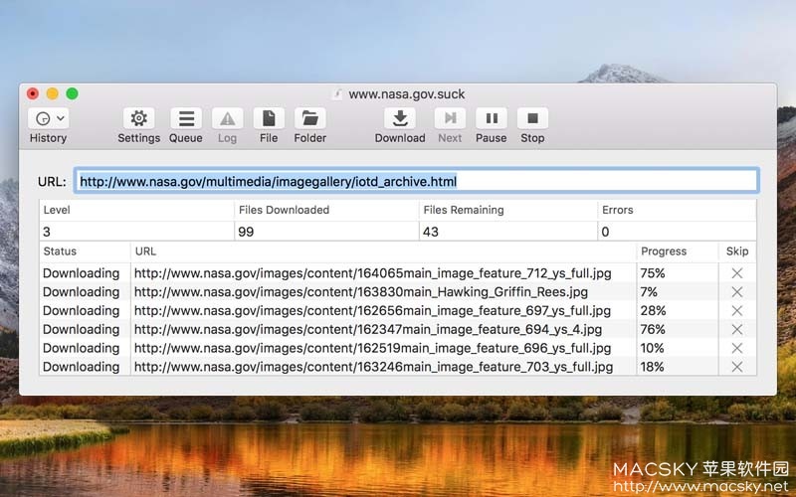Minimize the window with yellow button
This screenshot has width=796, height=497.
pos(53,93)
